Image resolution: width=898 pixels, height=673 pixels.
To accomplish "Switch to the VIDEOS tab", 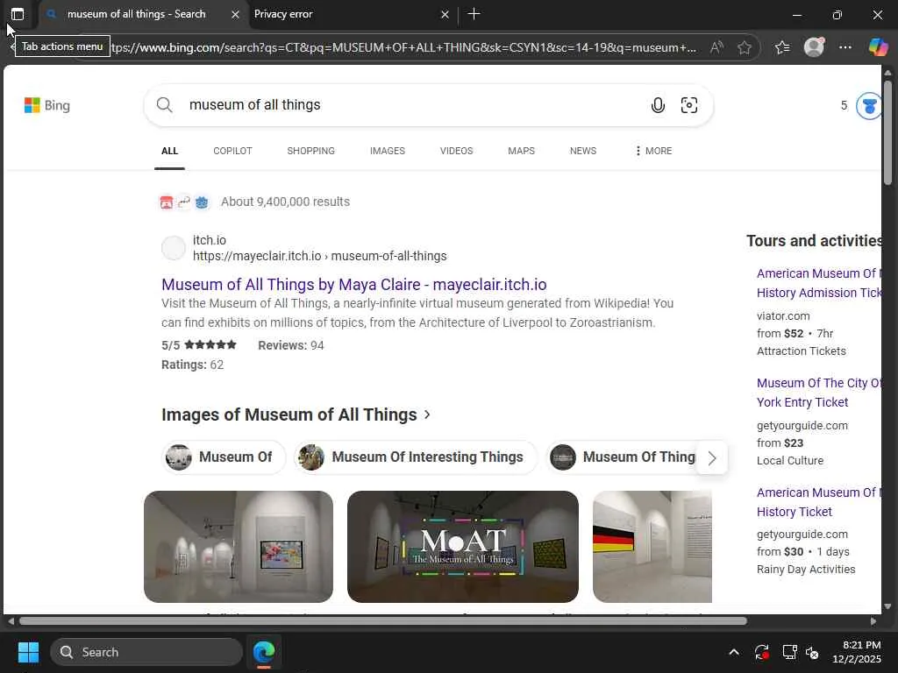I will click(x=456, y=151).
